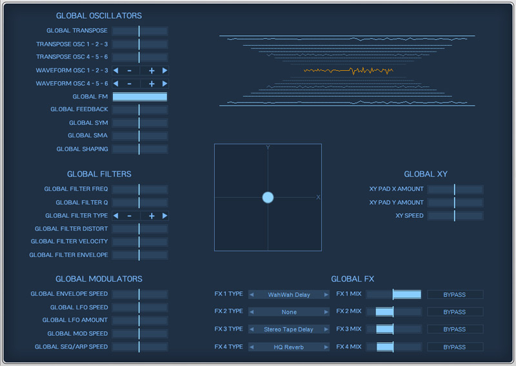Click left arrow of FX 1 Type
The image size is (516, 366).
point(252,295)
